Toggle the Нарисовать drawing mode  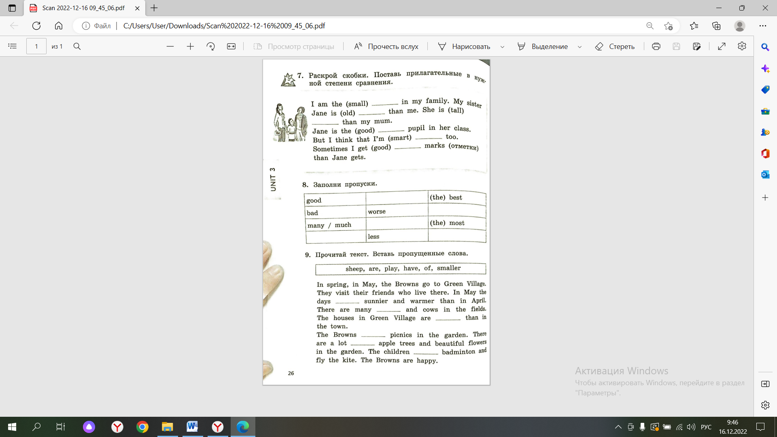click(x=464, y=46)
